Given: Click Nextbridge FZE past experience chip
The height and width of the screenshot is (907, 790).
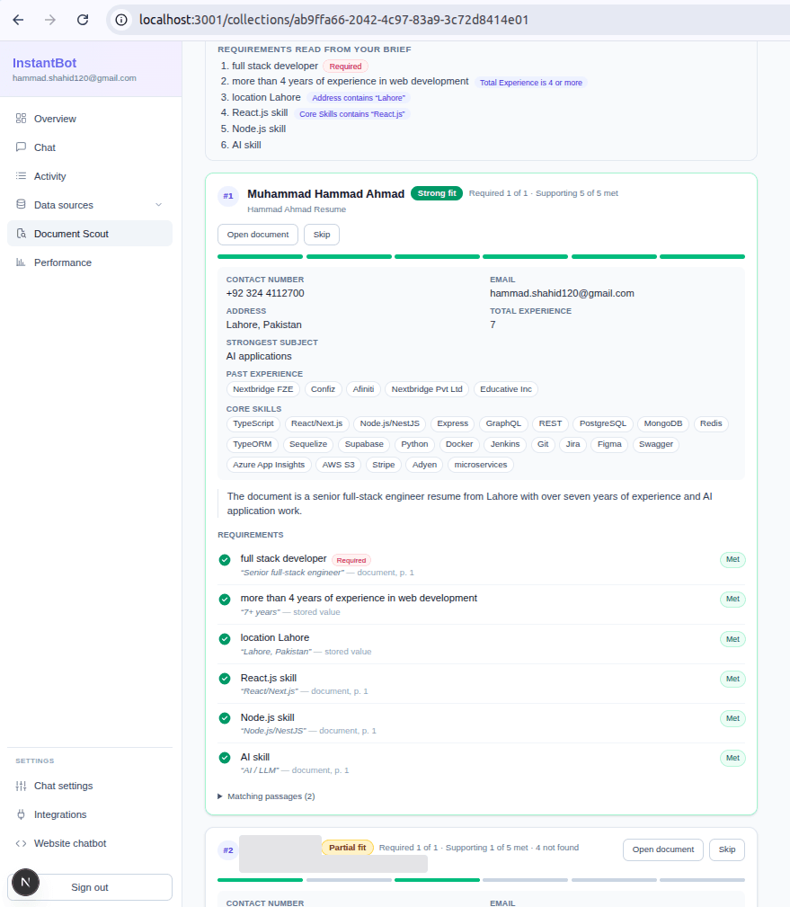Looking at the screenshot, I should point(263,389).
